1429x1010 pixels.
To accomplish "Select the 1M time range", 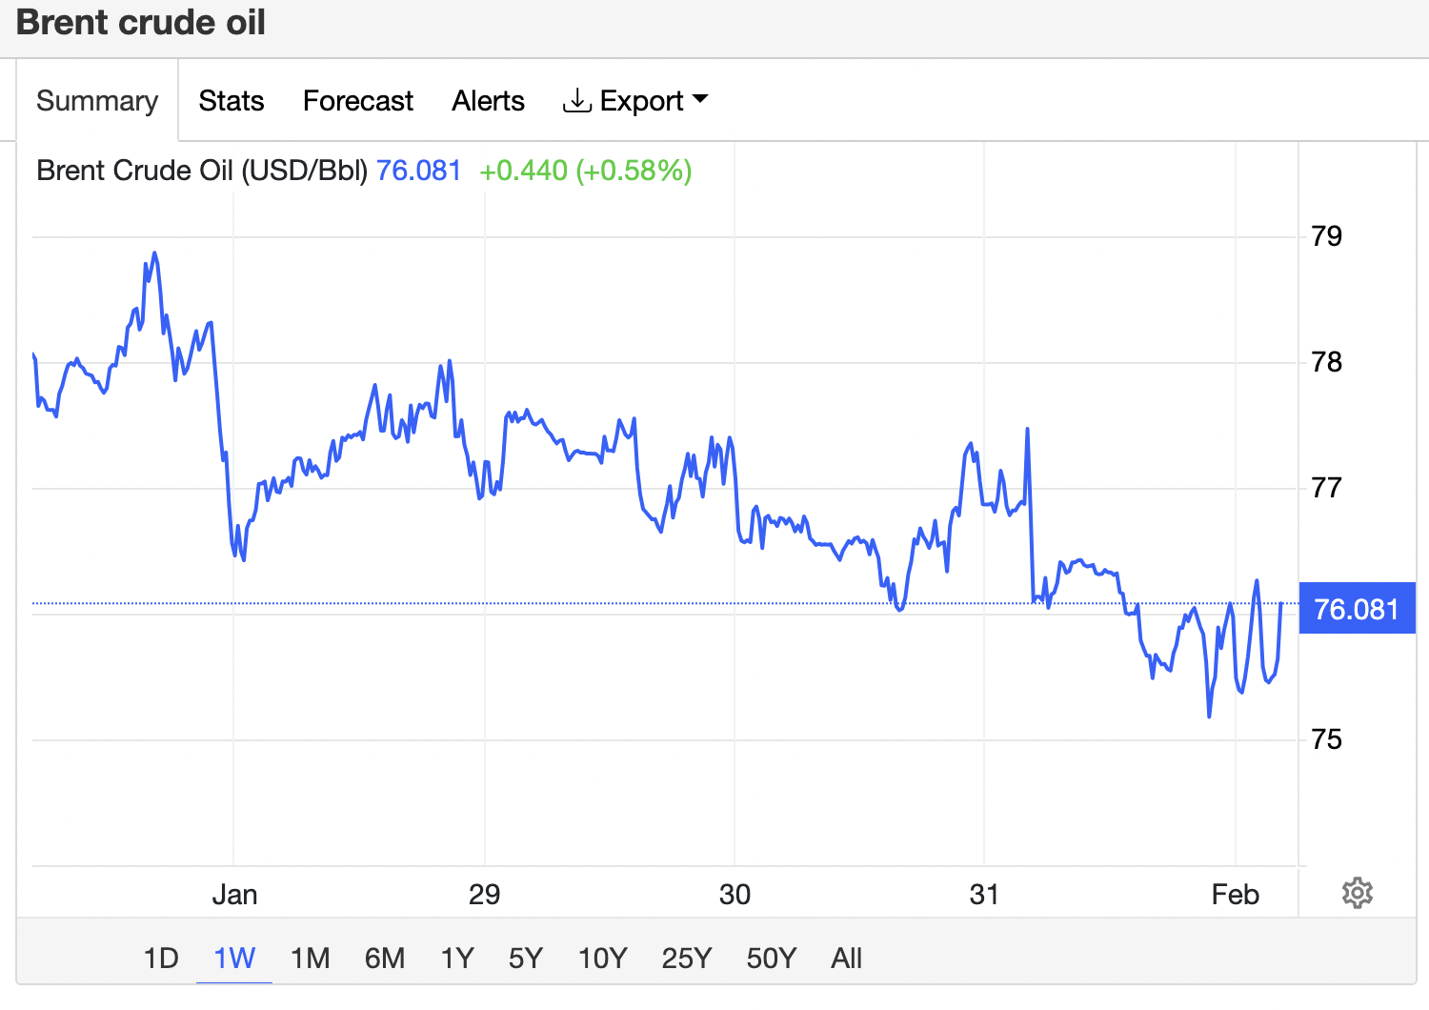I will click(310, 958).
